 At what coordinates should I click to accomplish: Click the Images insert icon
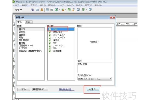point(56,10)
